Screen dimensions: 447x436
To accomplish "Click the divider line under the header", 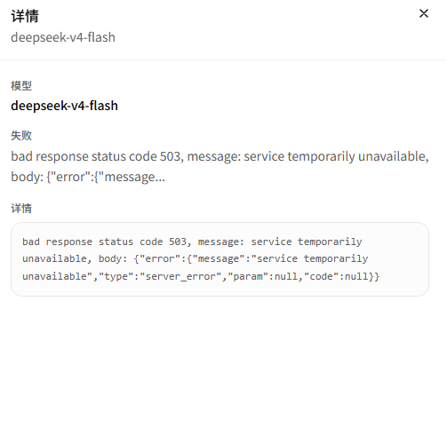I will (x=223, y=59).
